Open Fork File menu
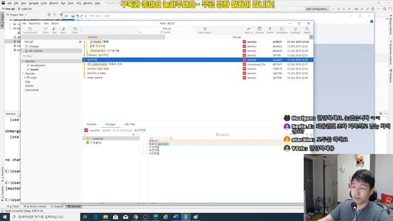The image size is (393, 221). [24, 23]
